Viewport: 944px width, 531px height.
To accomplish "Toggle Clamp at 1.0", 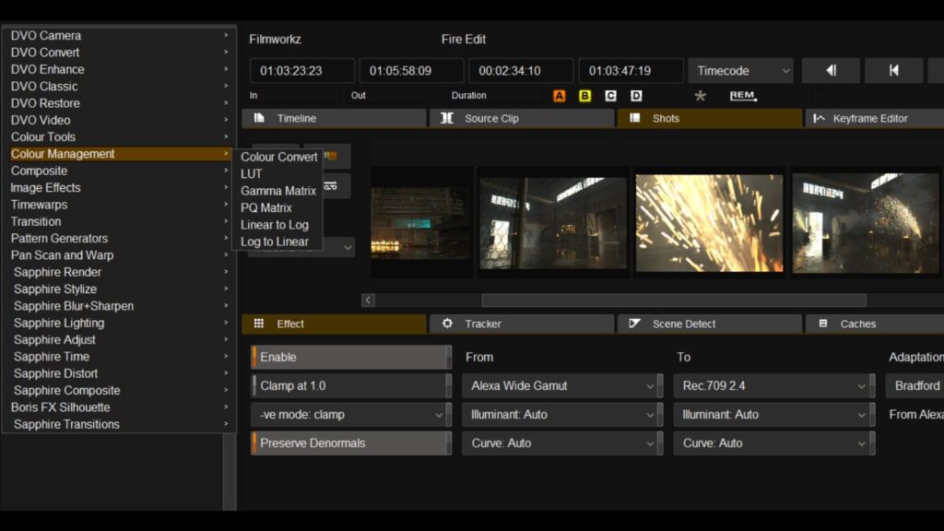I will pos(350,385).
